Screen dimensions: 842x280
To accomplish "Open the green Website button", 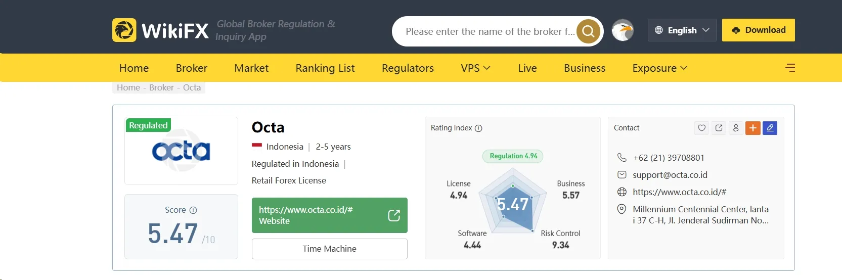I will [x=330, y=215].
